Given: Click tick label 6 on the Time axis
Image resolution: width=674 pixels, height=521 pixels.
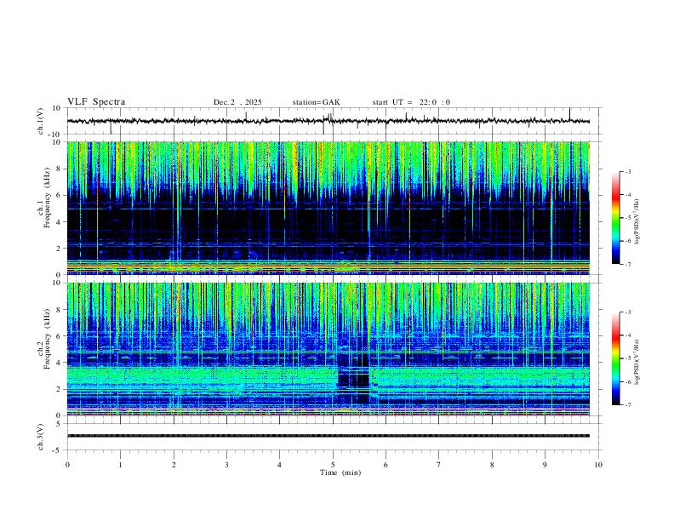Looking at the screenshot, I should click(386, 465).
